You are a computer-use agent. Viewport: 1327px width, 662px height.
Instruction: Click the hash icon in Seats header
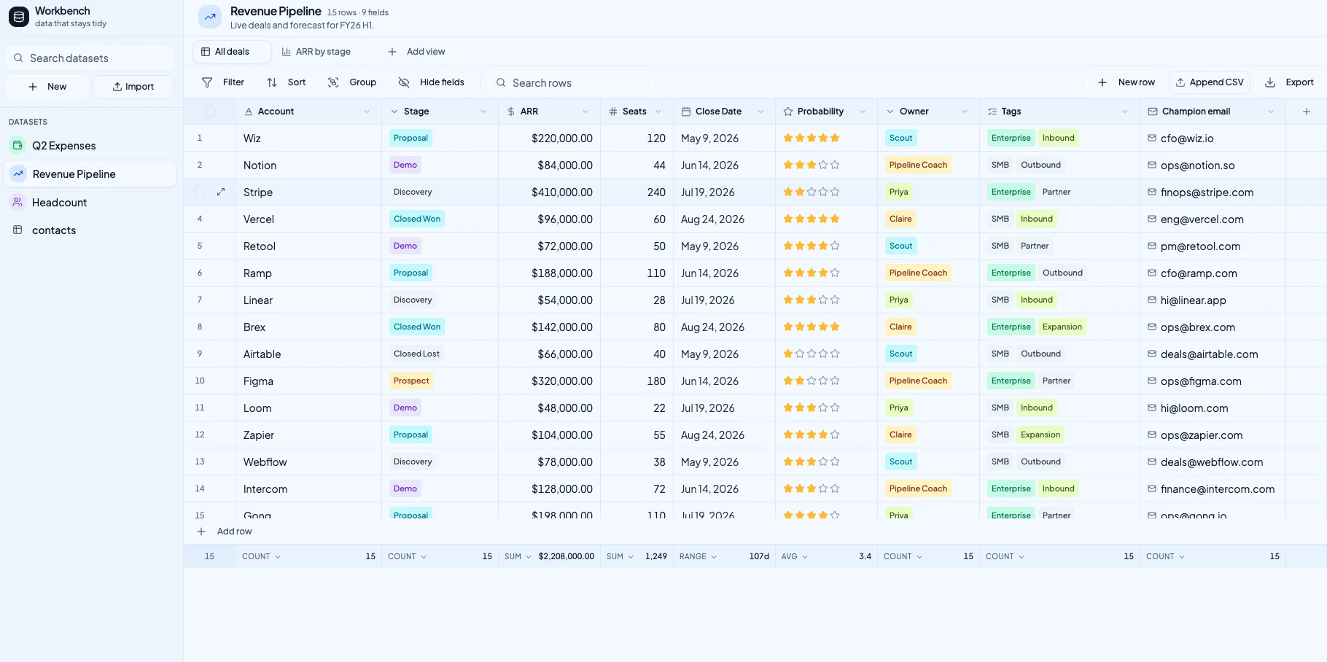click(x=613, y=112)
